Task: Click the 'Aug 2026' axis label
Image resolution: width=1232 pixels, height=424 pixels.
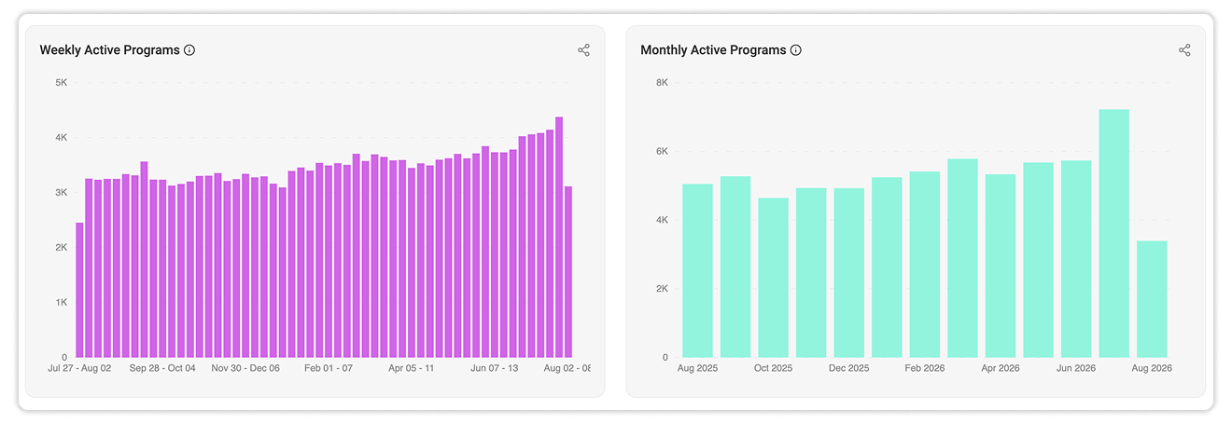Action: (x=1152, y=368)
